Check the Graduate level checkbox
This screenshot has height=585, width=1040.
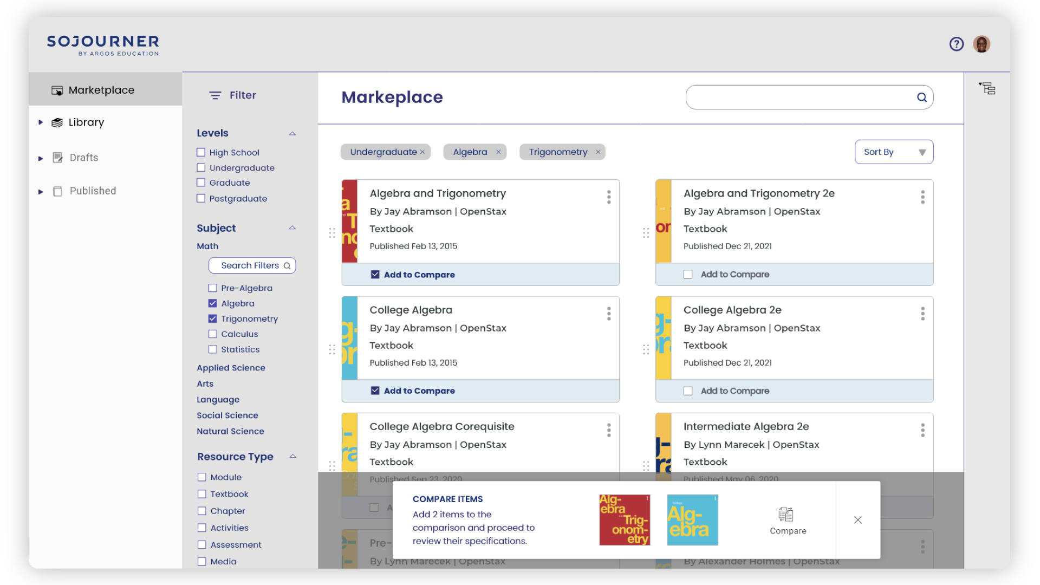pos(201,183)
